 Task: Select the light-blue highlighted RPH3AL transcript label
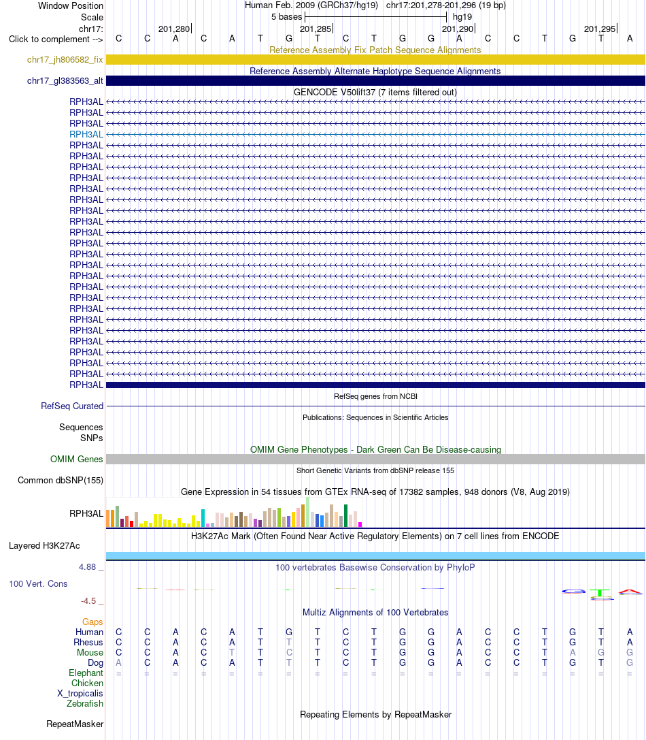(86, 135)
